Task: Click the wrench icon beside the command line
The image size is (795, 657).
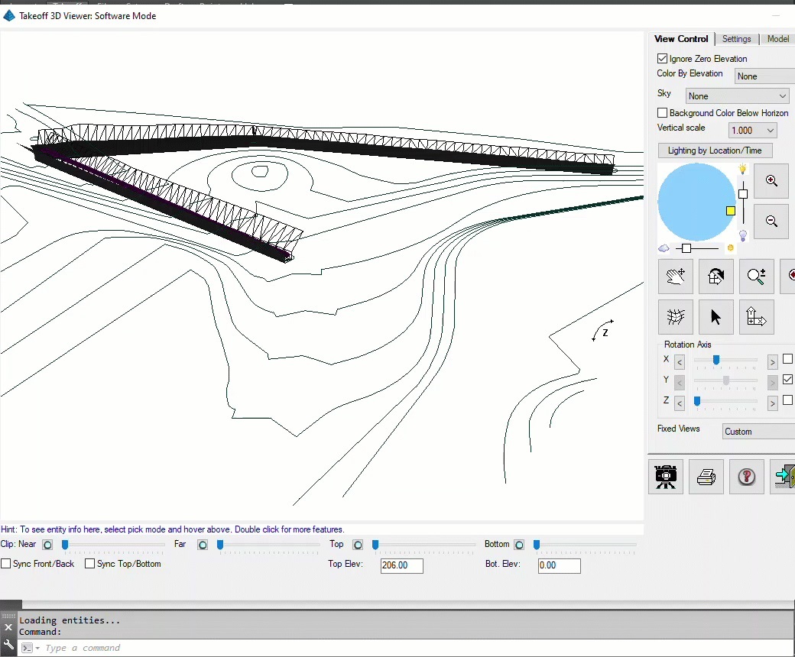Action: 8,645
